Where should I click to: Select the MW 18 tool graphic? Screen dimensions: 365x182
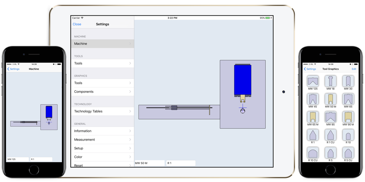point(330,81)
